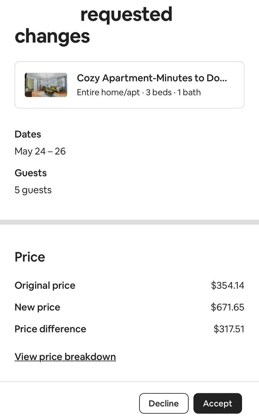
Task: Open the Cozy Apartment listing card
Action: [x=129, y=84]
